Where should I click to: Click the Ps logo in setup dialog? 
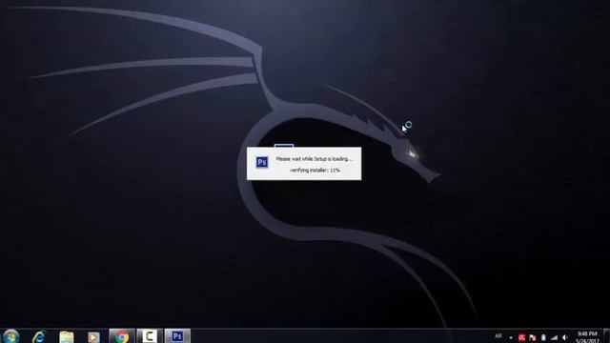click(x=262, y=162)
